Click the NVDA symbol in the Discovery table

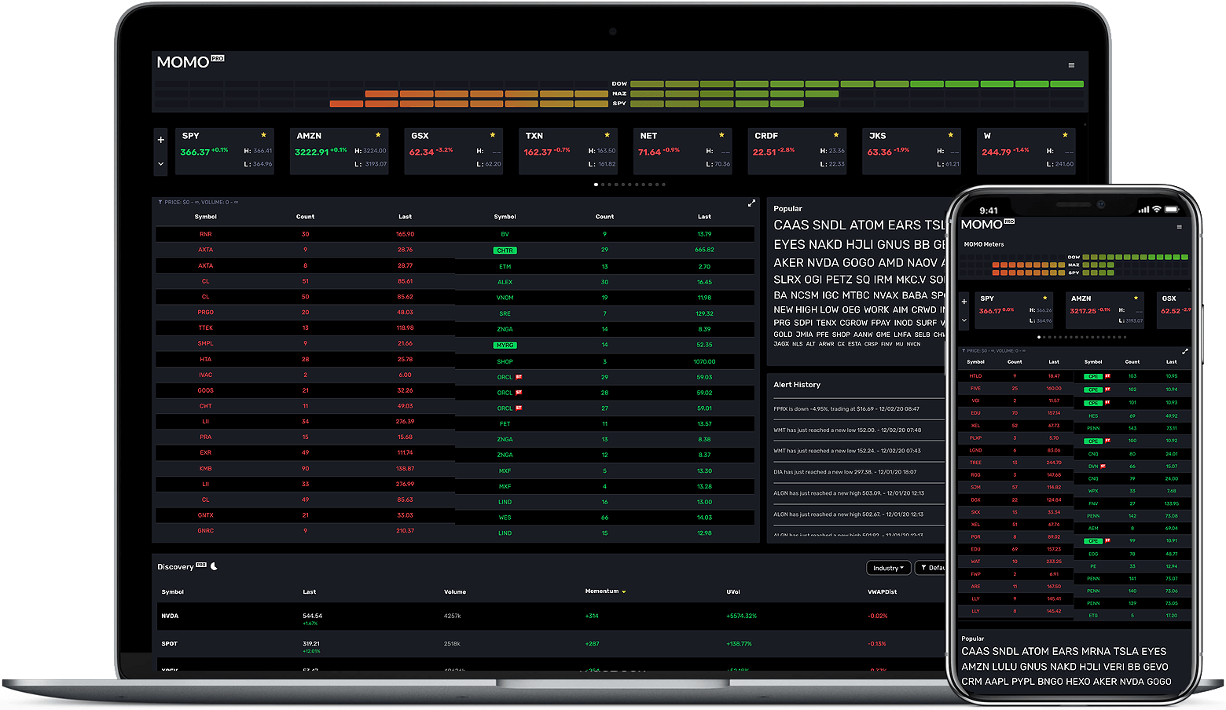[169, 616]
